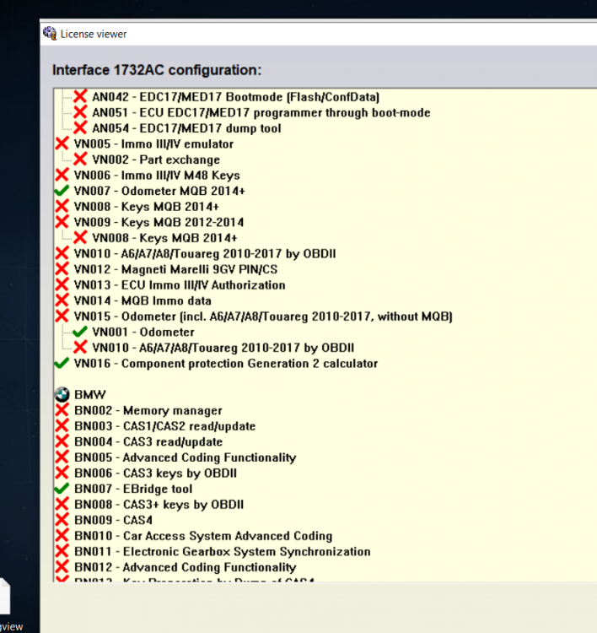Click the red X beside BN008 CAS3+ keys

pos(62,504)
